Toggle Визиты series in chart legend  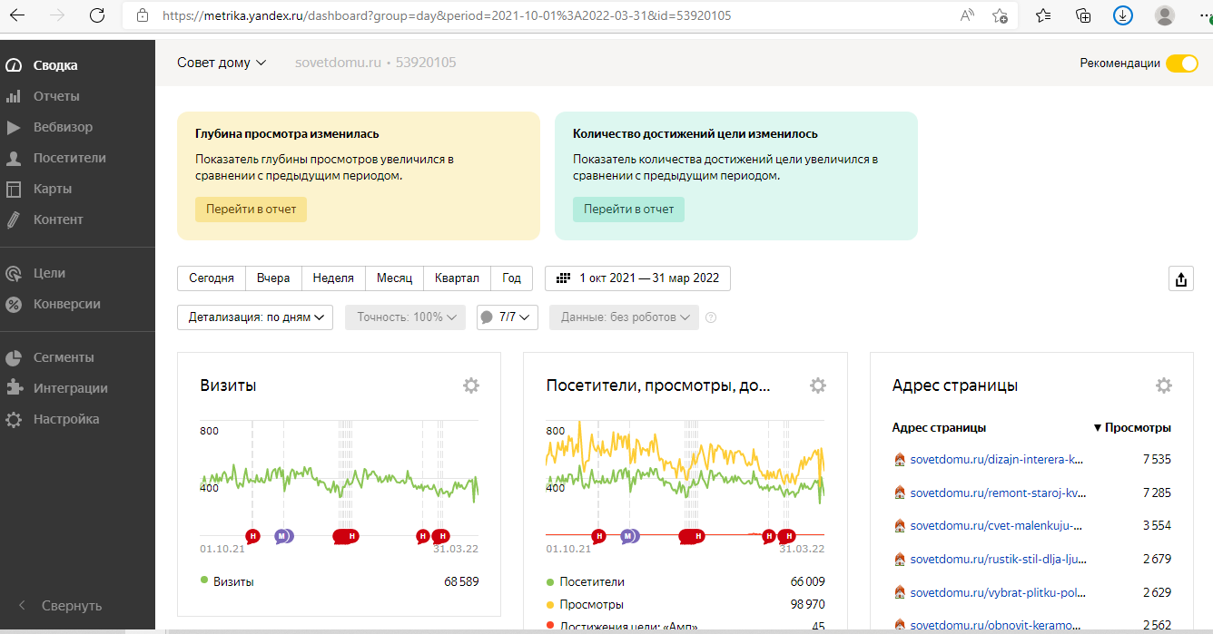pyautogui.click(x=233, y=581)
